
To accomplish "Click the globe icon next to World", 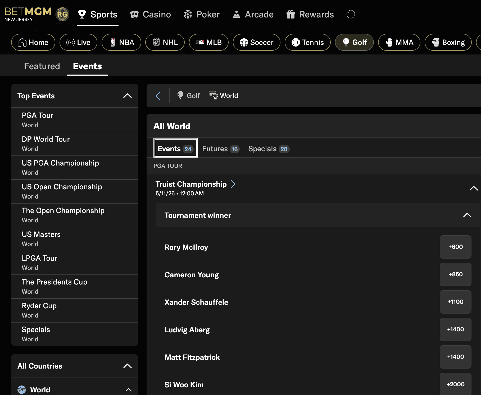I will tap(22, 389).
